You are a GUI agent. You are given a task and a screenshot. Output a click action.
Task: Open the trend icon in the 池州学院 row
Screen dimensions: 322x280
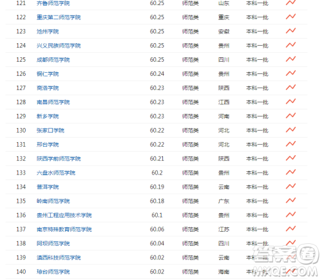290,31
